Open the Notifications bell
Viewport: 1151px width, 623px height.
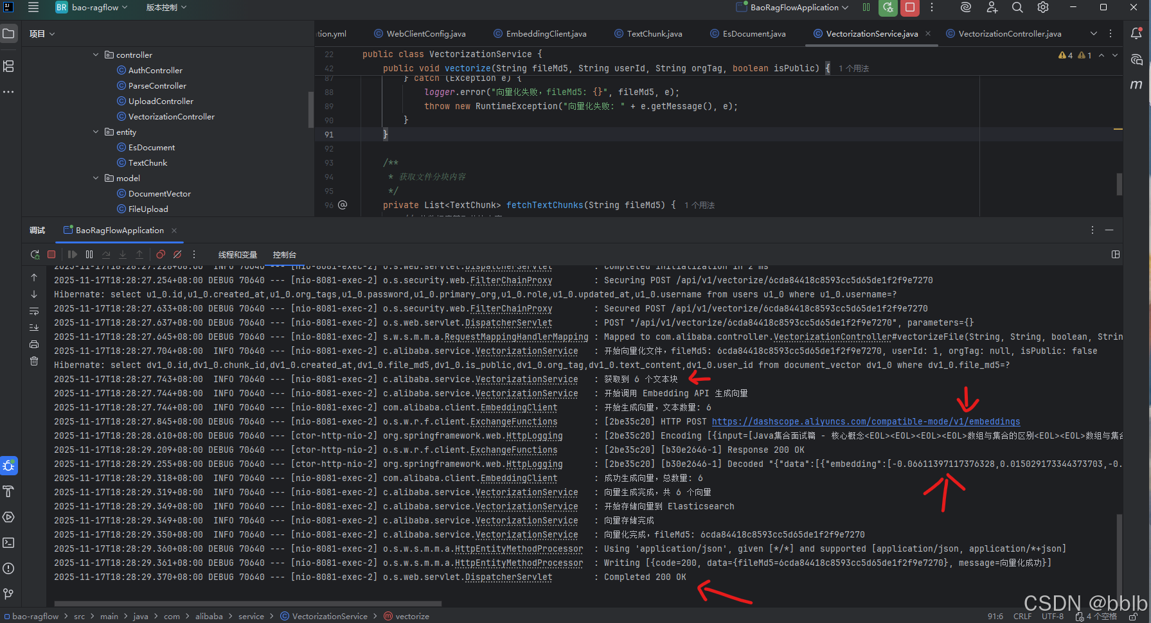click(x=1136, y=33)
